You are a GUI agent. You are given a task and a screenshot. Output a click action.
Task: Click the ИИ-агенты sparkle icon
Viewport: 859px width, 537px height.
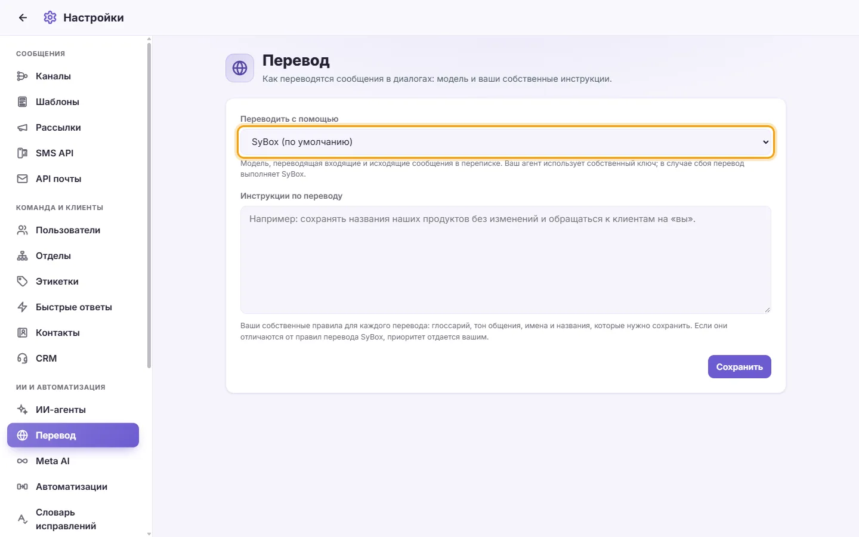(x=23, y=410)
